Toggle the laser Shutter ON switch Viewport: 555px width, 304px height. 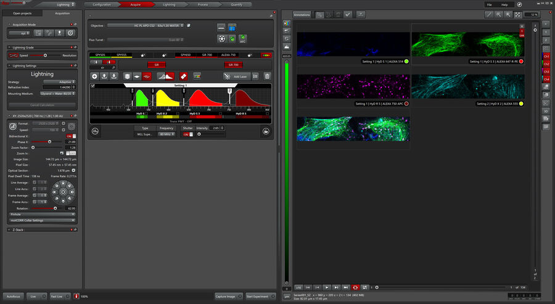(x=187, y=135)
